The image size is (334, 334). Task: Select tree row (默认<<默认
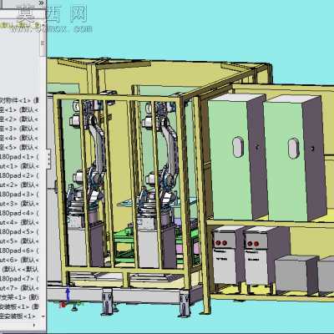pos(19,270)
